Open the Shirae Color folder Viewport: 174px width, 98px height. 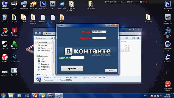coord(91,5)
